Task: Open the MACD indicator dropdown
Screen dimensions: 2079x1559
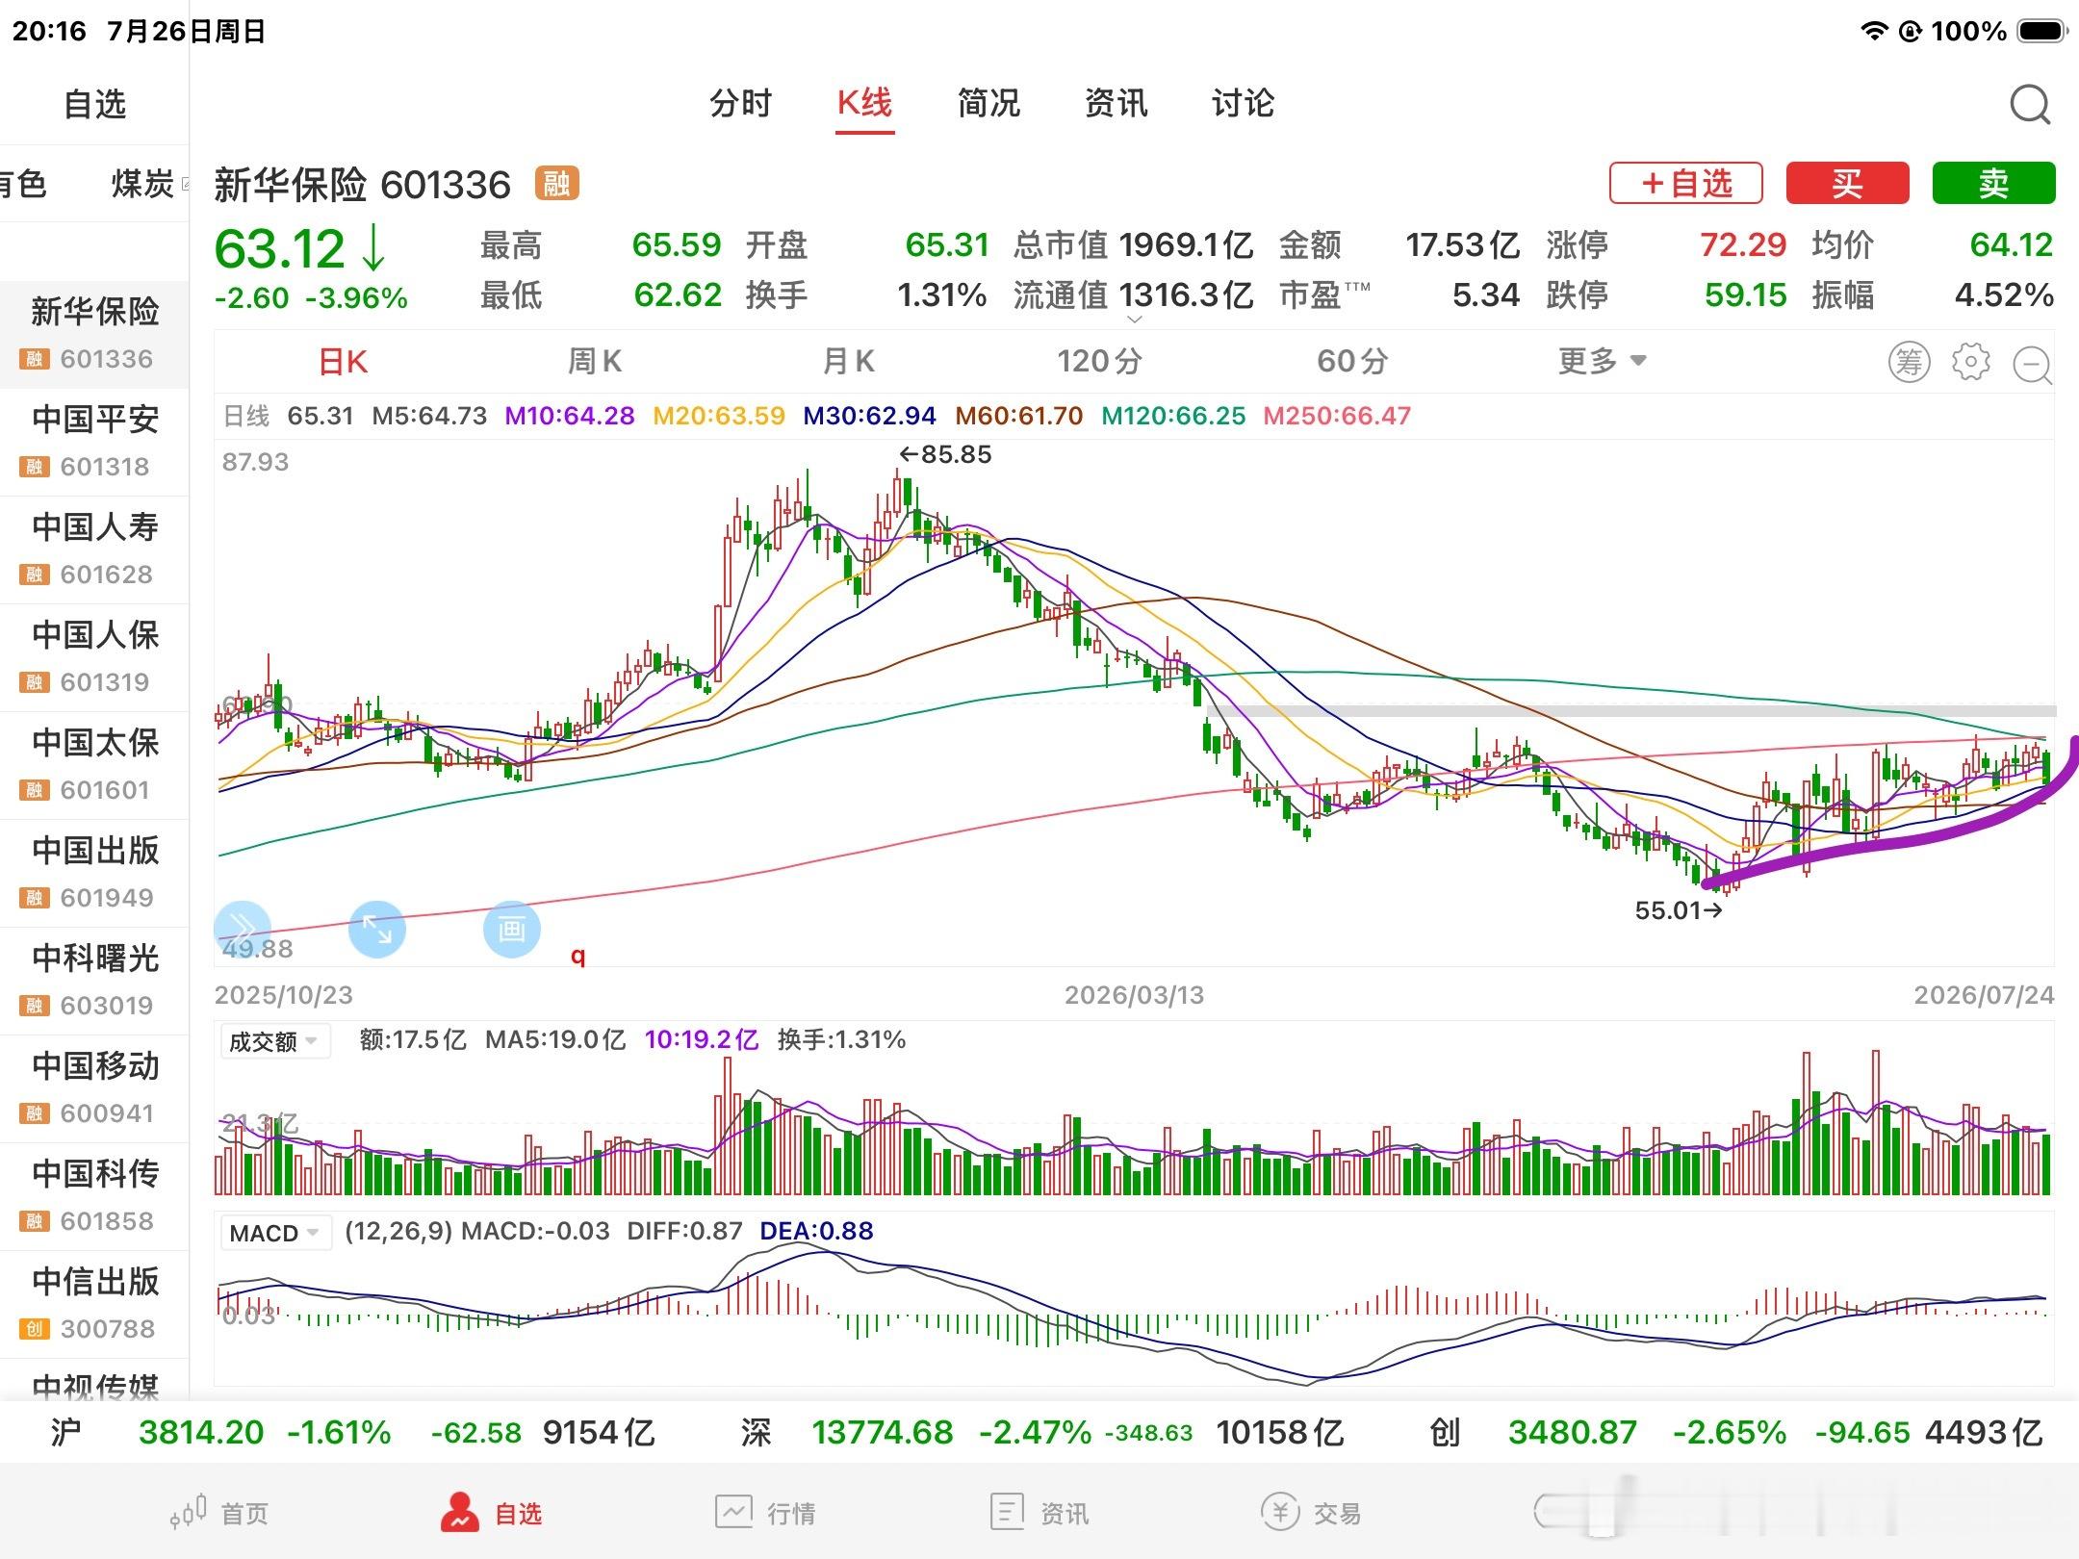Action: (274, 1233)
